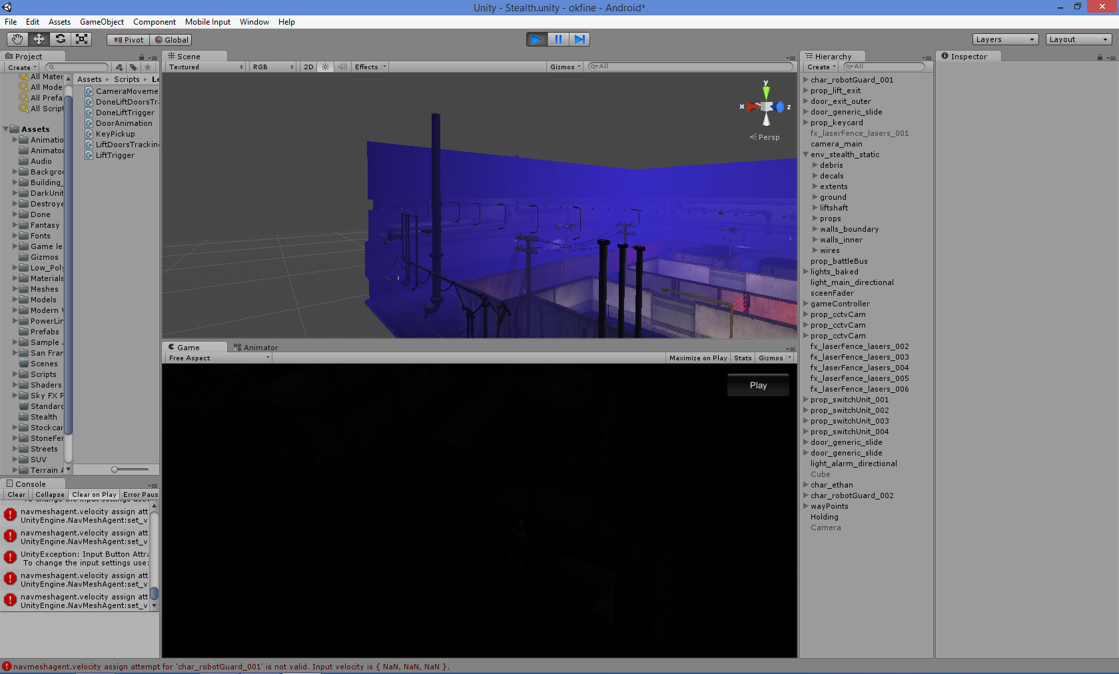Viewport: 1119px width, 674px height.
Task: Toggle Maximize on Play in Game view
Action: (698, 358)
